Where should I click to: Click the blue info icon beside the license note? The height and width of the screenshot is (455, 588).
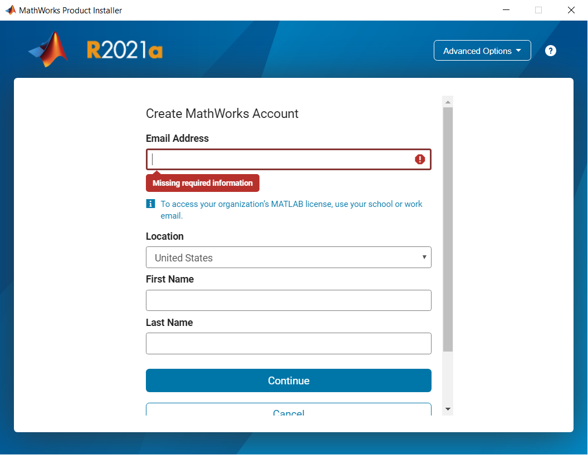point(150,204)
